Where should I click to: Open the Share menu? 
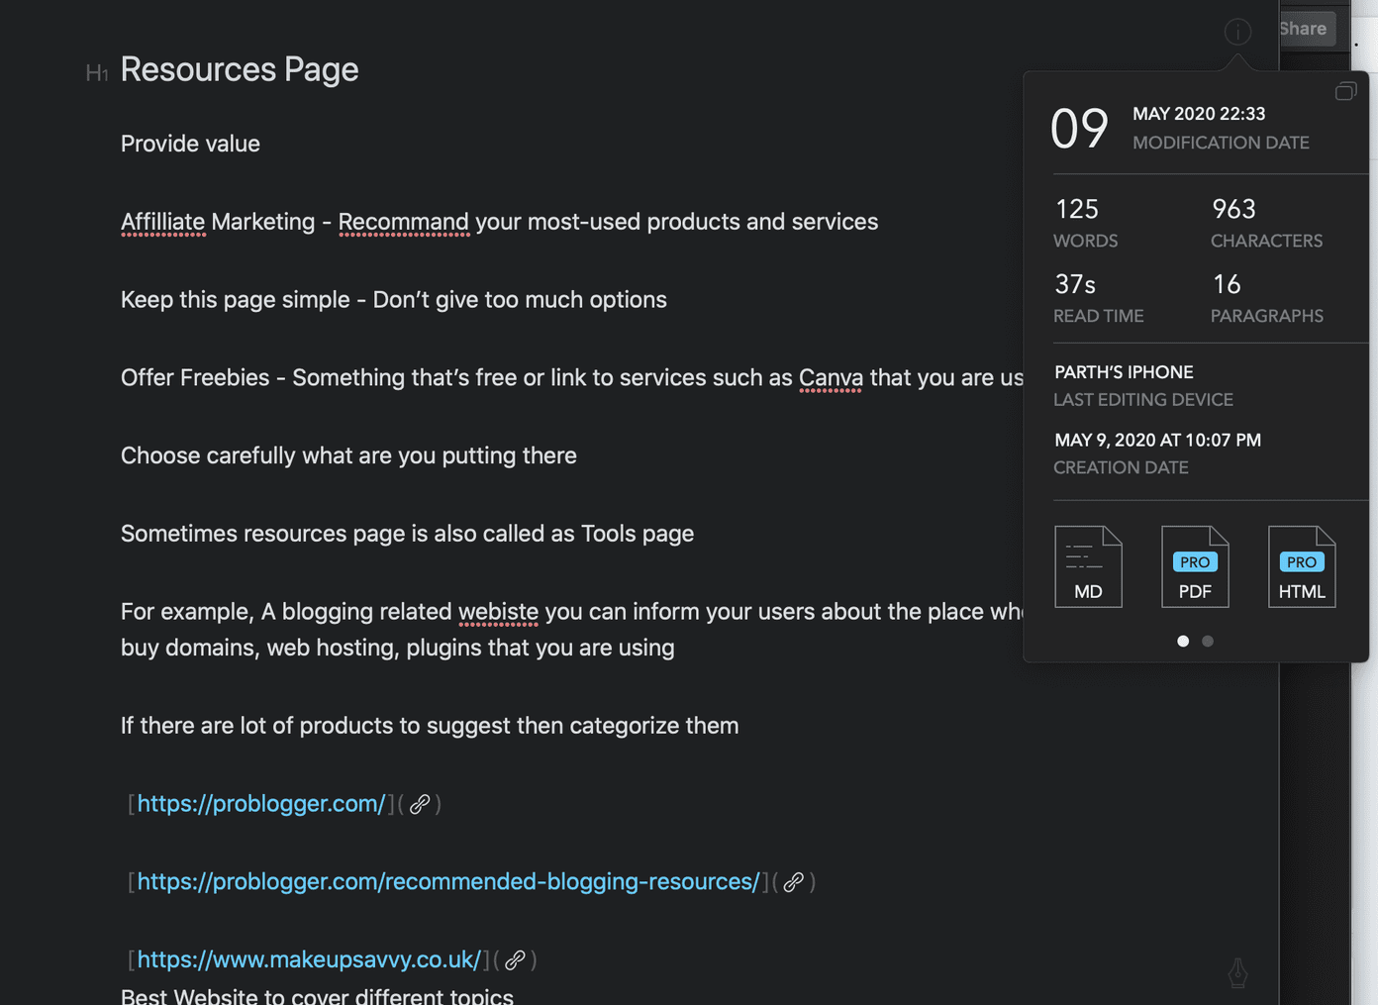(x=1303, y=29)
